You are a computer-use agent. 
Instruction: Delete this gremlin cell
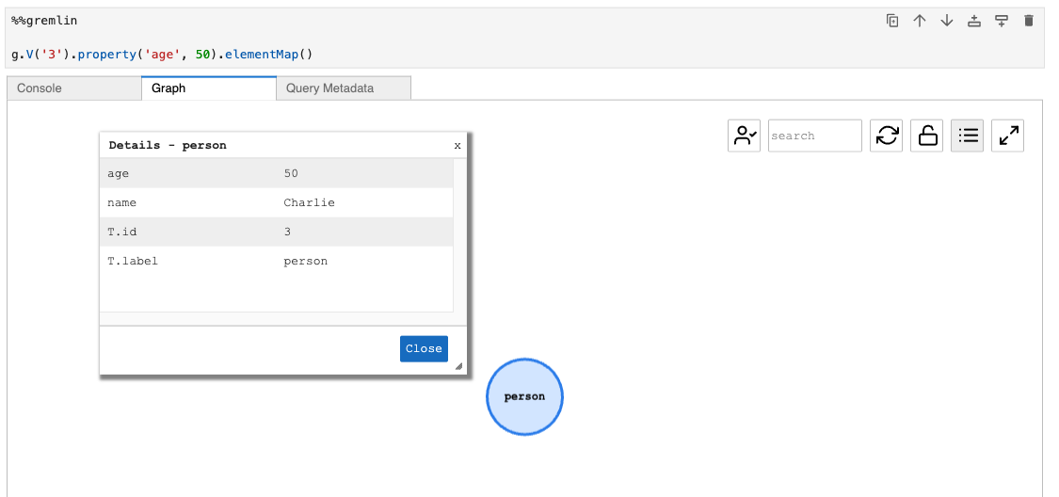coord(1029,21)
